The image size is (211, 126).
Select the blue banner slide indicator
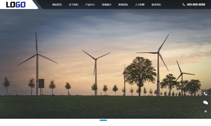pos(103,120)
